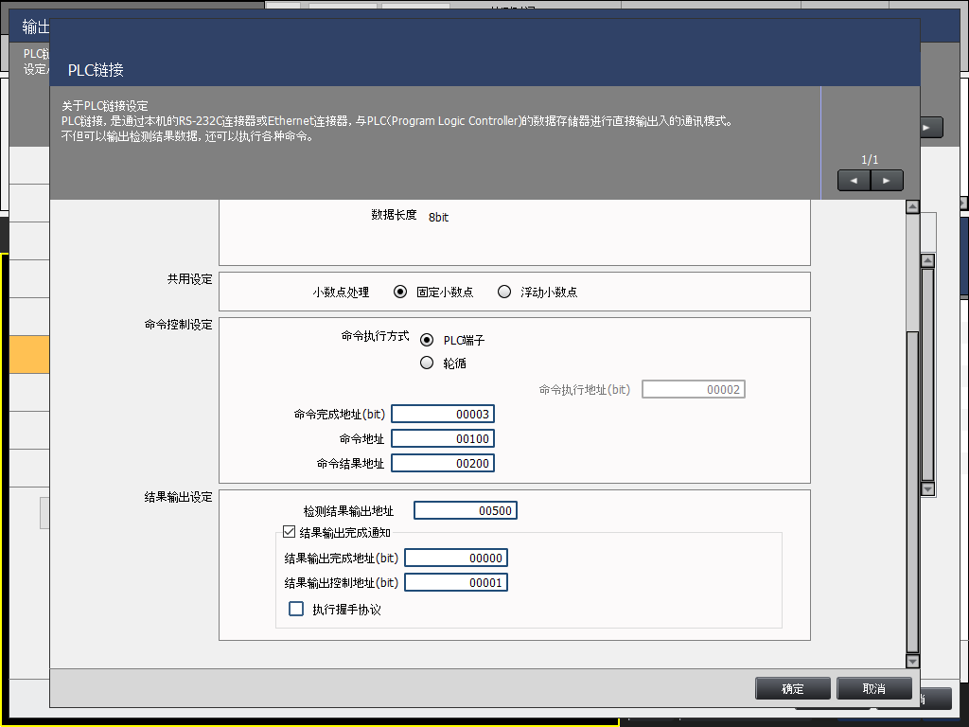Click the next help page arrow
The image size is (969, 727).
887,180
